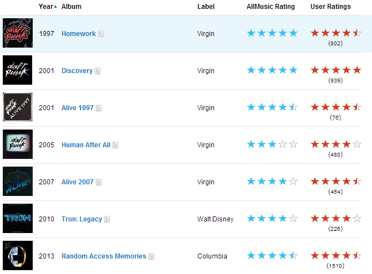The width and height of the screenshot is (372, 274).
Task: Click the review icon next to Alive 1997
Action: click(99, 108)
